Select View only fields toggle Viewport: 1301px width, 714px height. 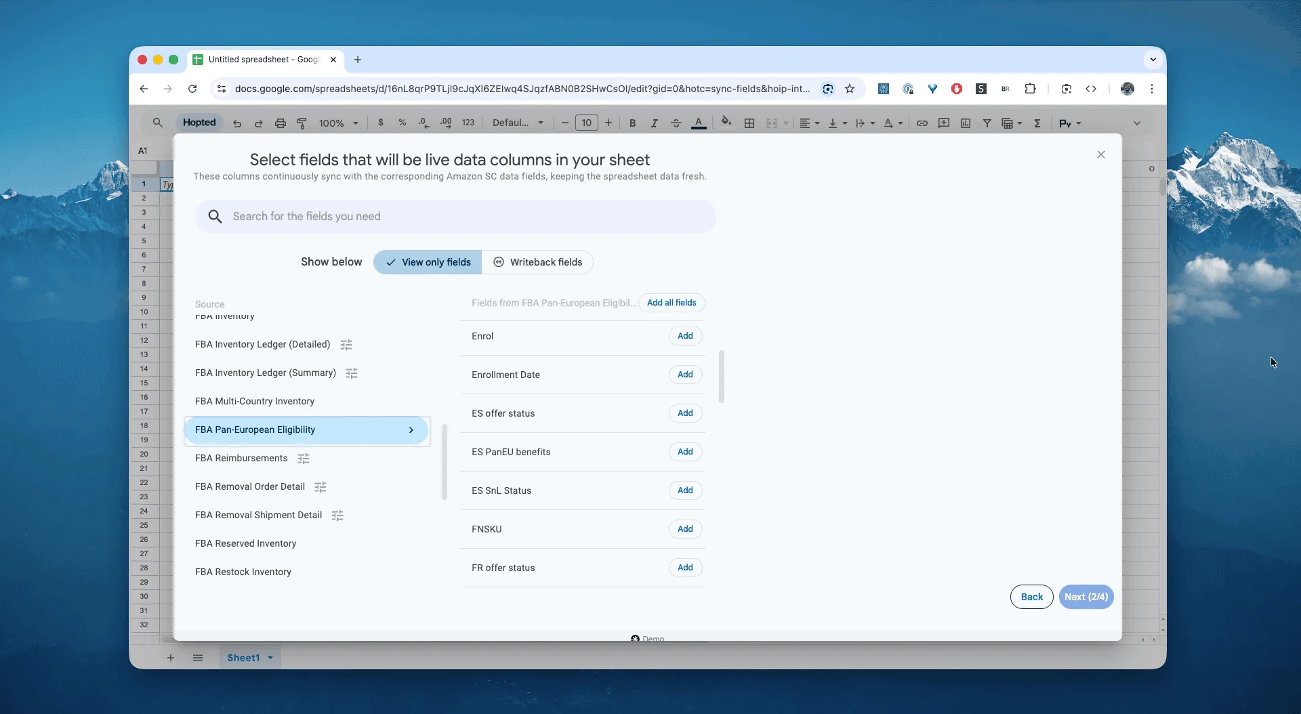[428, 262]
